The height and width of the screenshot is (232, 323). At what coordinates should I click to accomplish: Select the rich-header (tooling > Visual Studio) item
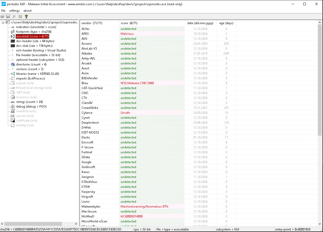pyautogui.click(x=41, y=50)
